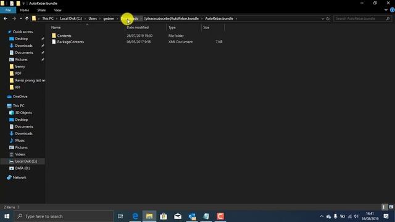This screenshot has height=222, width=395.
Task: Open Music under This PC
Action: pos(20,141)
